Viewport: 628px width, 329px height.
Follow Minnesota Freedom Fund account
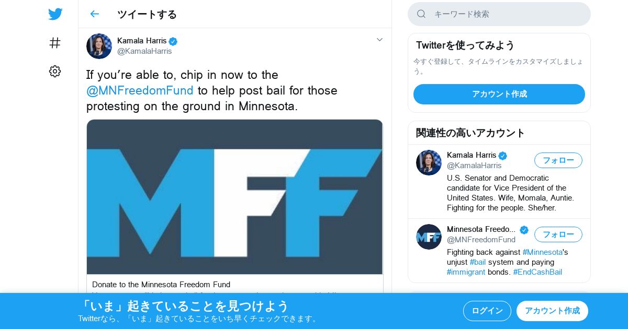[x=558, y=234]
